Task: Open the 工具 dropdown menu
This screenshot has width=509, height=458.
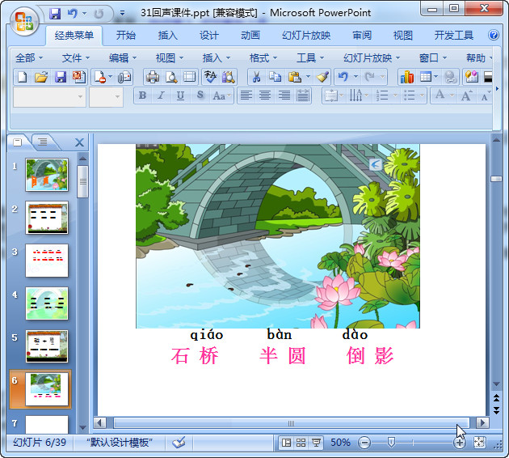Action: tap(310, 58)
